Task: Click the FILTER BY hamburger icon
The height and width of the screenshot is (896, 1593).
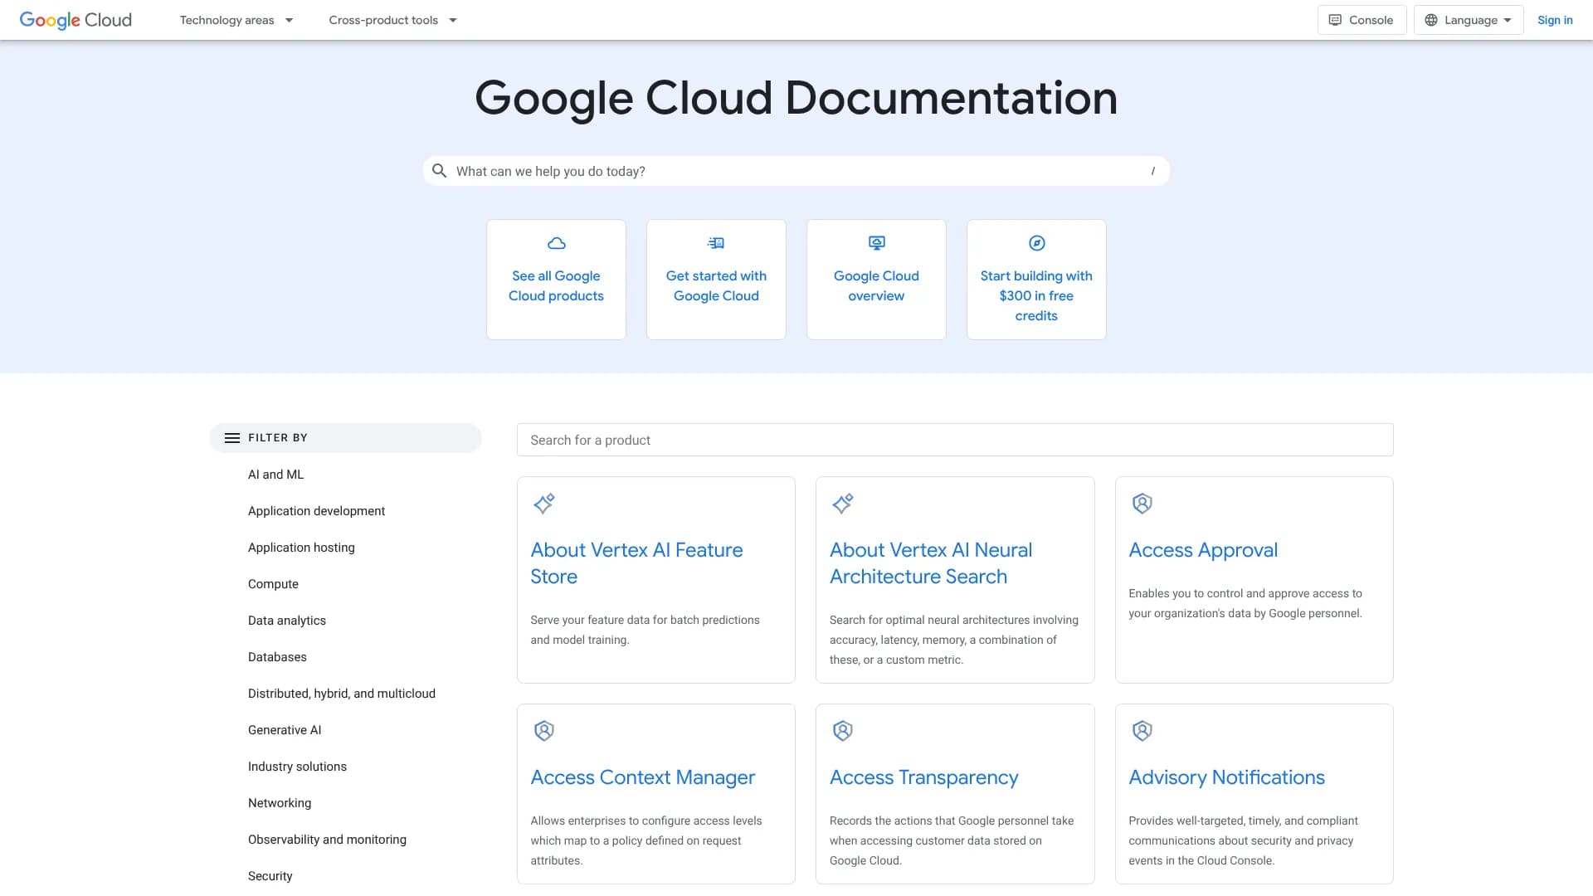Action: pos(232,438)
